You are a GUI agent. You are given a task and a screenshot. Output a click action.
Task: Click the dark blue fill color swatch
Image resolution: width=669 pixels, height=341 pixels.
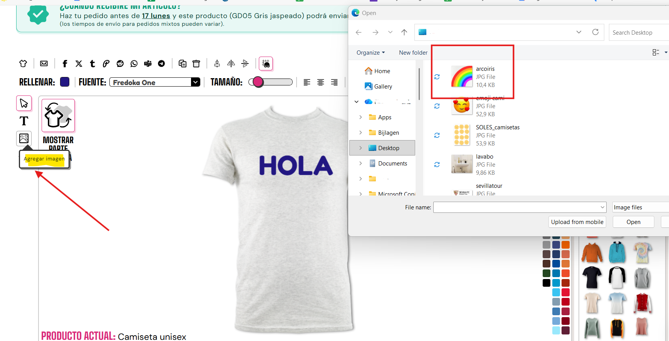(65, 82)
